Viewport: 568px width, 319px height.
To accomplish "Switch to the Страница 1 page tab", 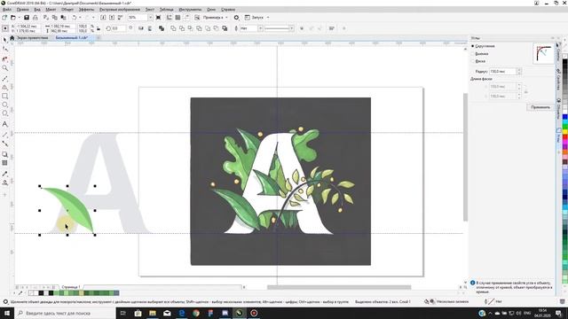I will tap(71, 287).
